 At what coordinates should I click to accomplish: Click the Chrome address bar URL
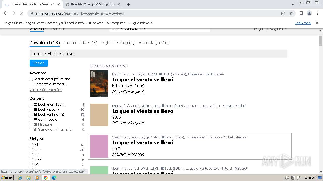[x=80, y=13]
